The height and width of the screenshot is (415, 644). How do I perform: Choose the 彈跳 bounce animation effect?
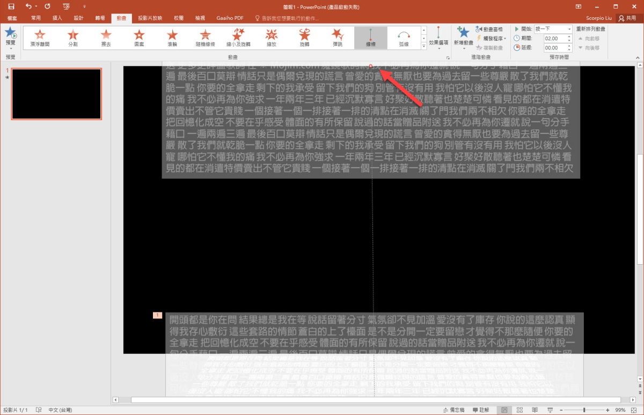click(337, 38)
